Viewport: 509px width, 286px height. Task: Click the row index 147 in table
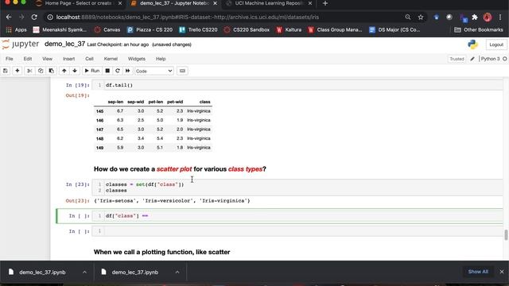point(99,129)
